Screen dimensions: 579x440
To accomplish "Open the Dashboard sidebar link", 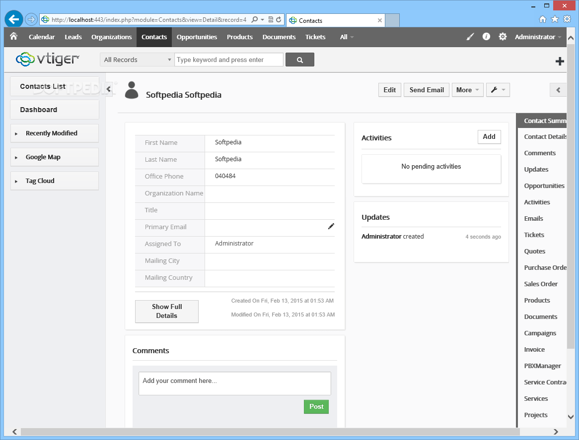I will [55, 110].
